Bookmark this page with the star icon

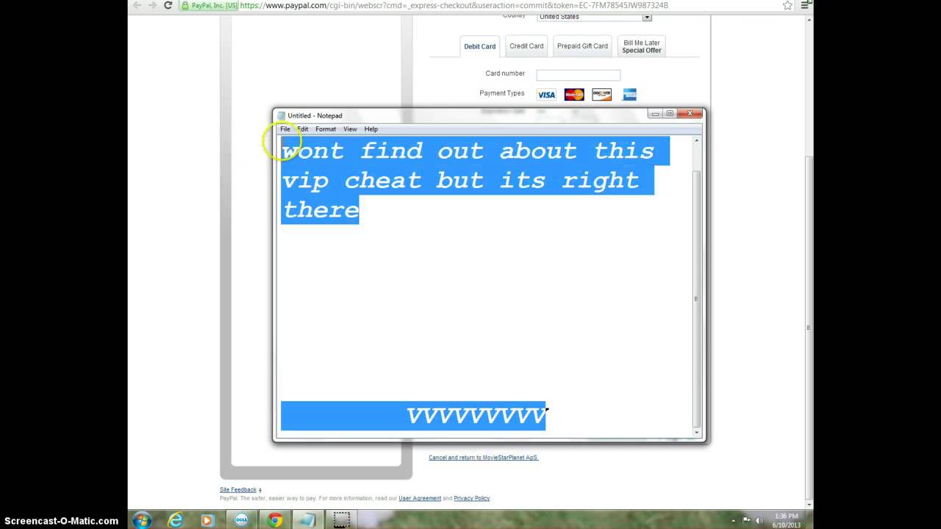(x=788, y=5)
